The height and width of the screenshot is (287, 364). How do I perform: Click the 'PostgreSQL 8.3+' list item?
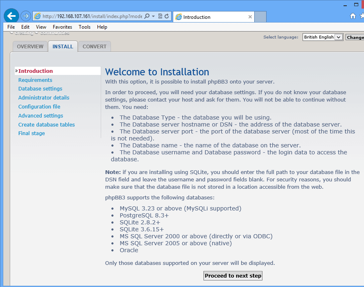click(x=144, y=215)
